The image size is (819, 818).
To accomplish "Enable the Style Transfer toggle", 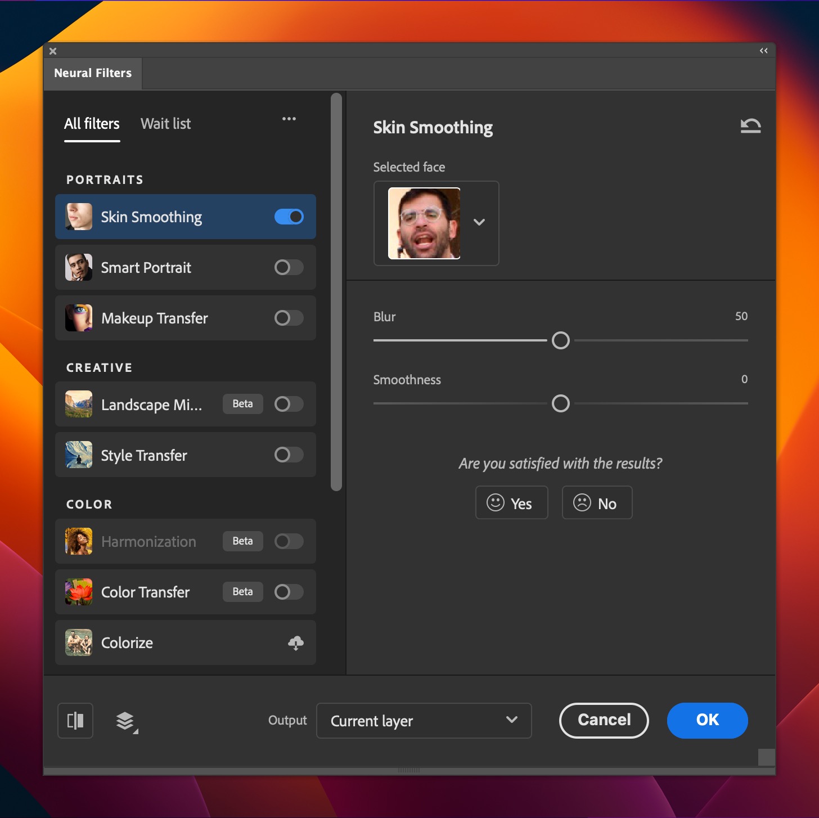I will click(289, 455).
